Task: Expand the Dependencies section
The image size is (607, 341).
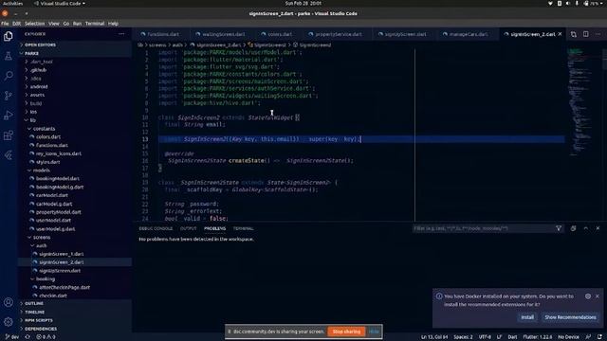Action: (x=75, y=329)
